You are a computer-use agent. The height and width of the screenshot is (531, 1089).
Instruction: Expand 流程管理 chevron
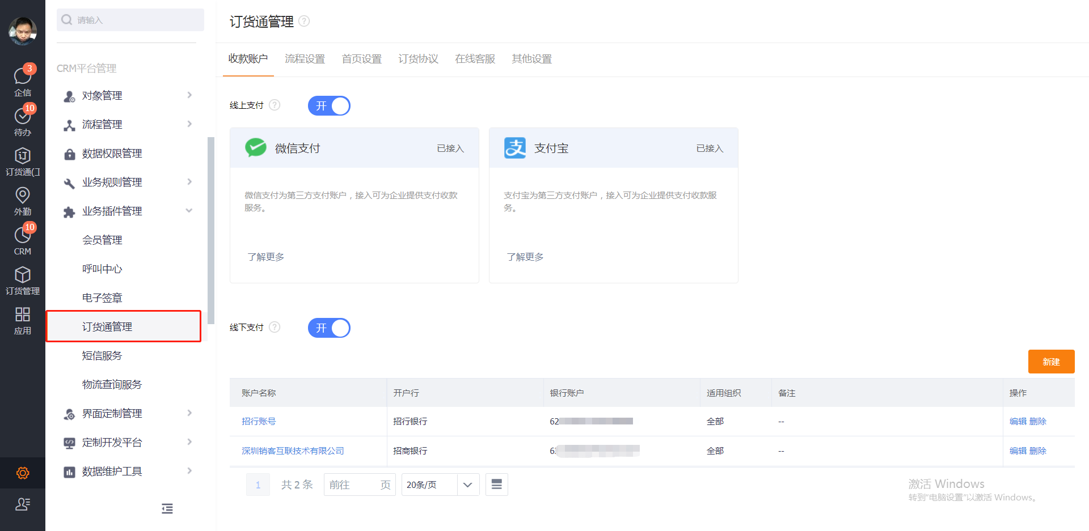point(189,124)
